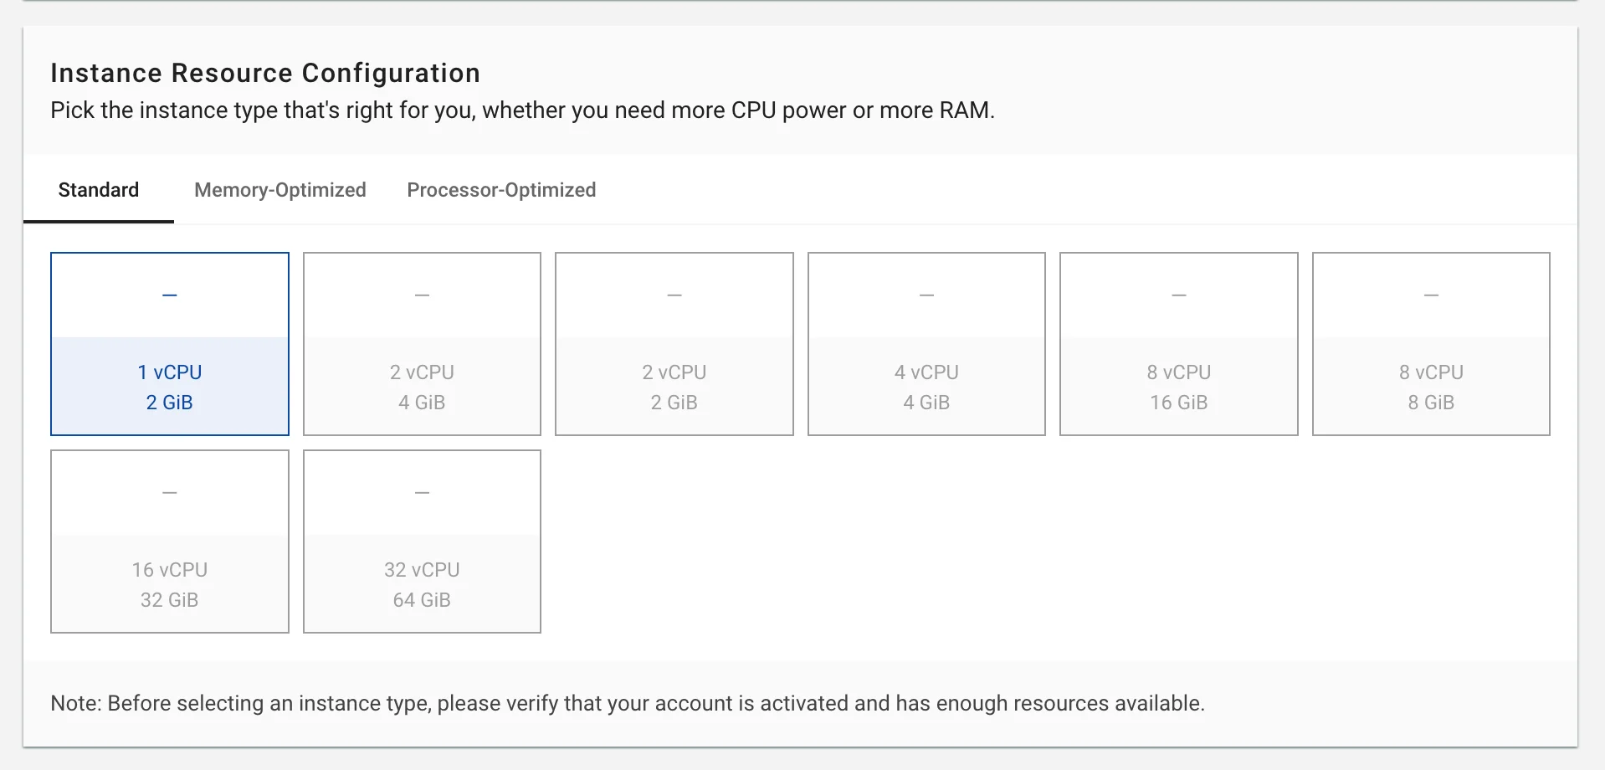The width and height of the screenshot is (1605, 770).
Task: Open the Processor-Optimized tab
Action: pos(501,190)
